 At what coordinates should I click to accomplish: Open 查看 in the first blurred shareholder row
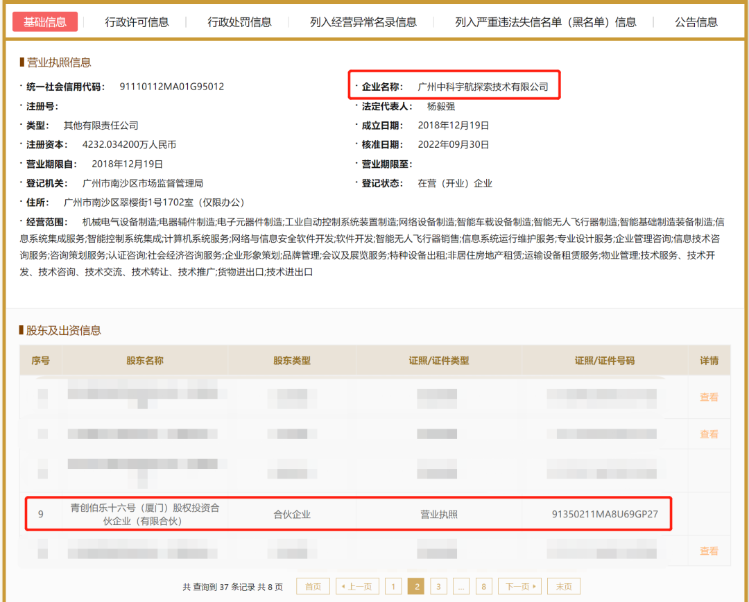click(x=709, y=397)
